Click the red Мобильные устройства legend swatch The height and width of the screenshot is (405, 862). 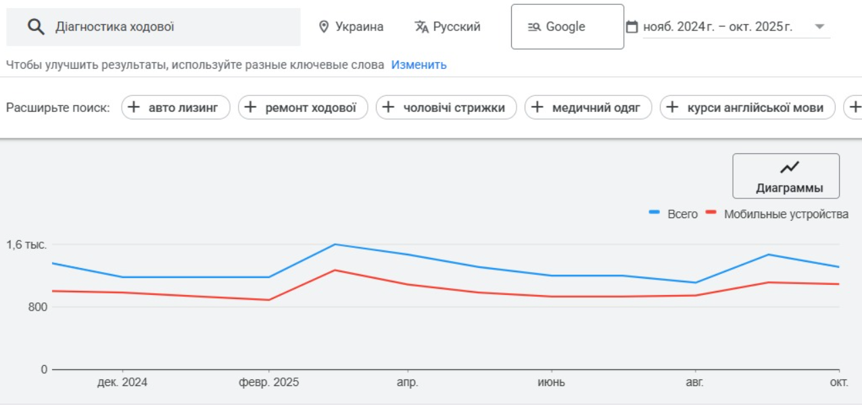[711, 213]
